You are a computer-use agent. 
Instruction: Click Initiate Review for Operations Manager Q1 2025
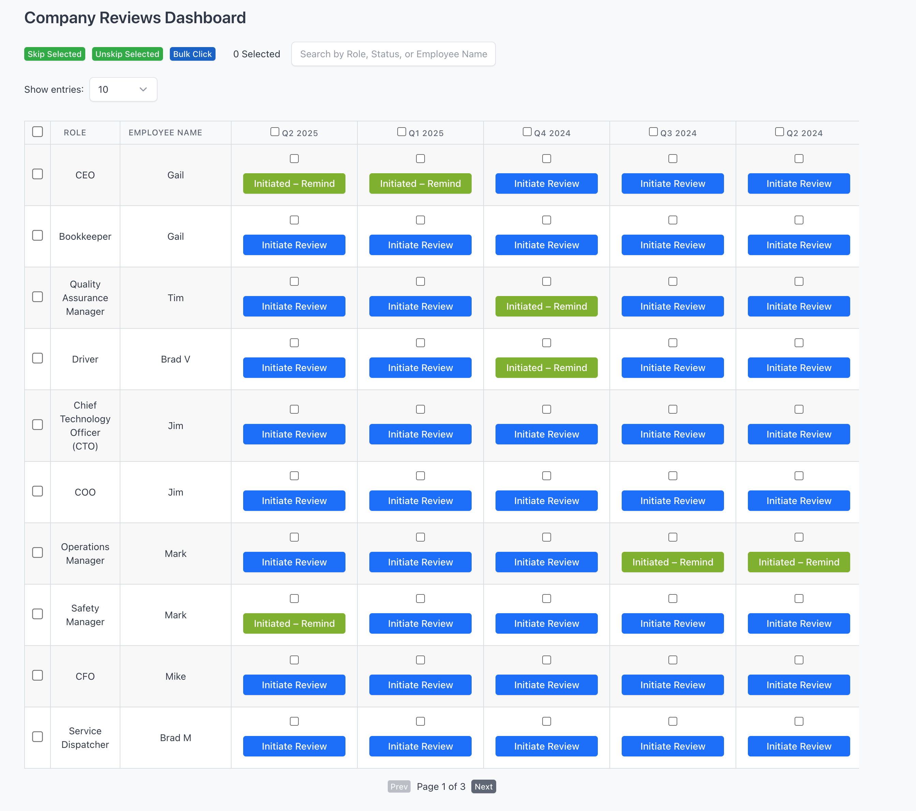420,562
